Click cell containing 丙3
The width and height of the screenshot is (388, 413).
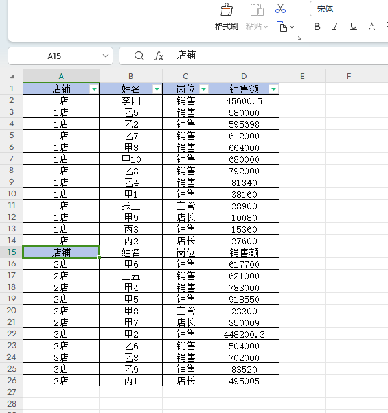click(x=131, y=229)
